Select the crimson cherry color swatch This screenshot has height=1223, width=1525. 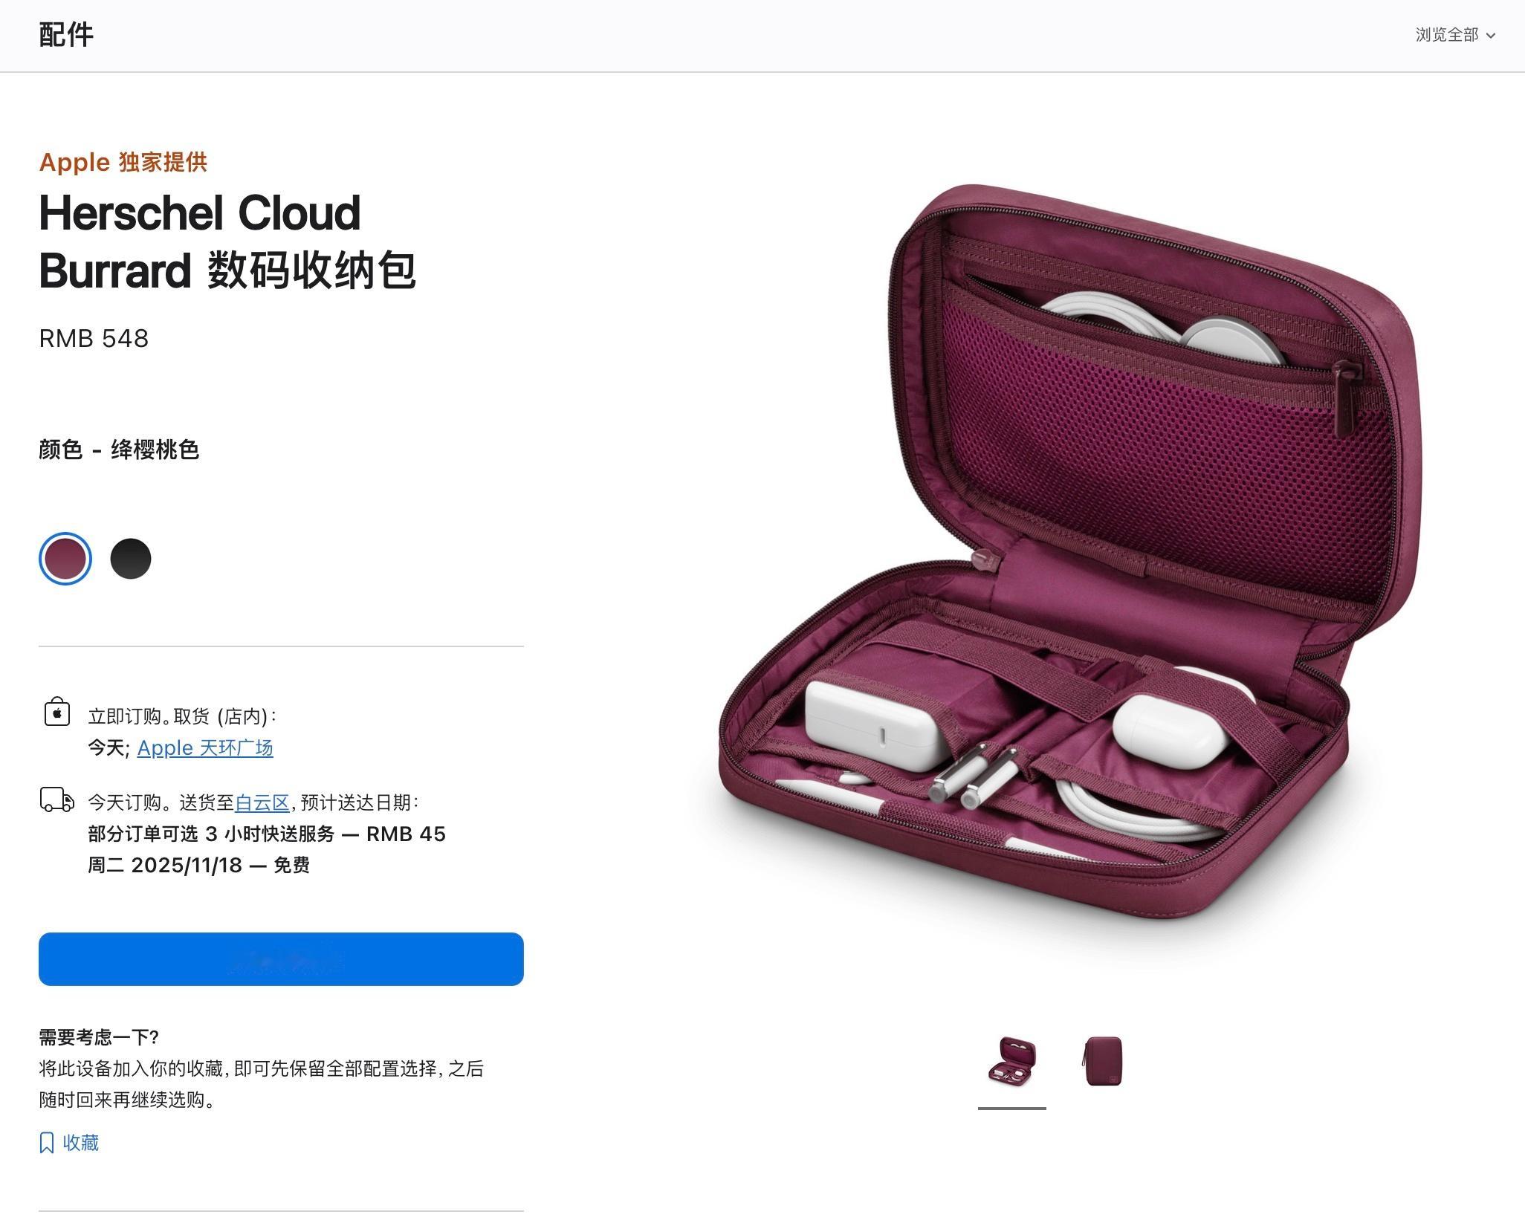[x=65, y=559]
